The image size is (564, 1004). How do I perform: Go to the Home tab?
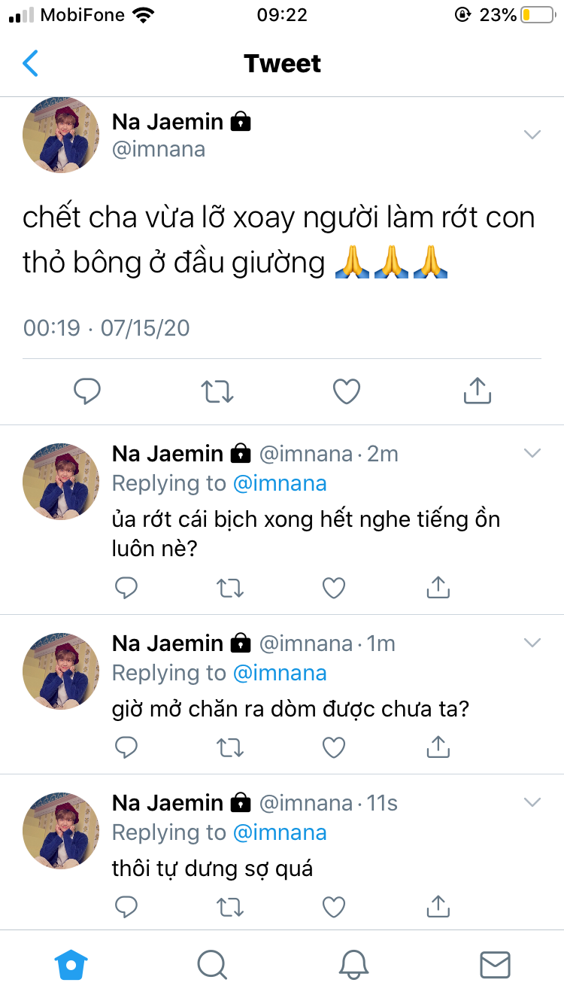pos(71,964)
